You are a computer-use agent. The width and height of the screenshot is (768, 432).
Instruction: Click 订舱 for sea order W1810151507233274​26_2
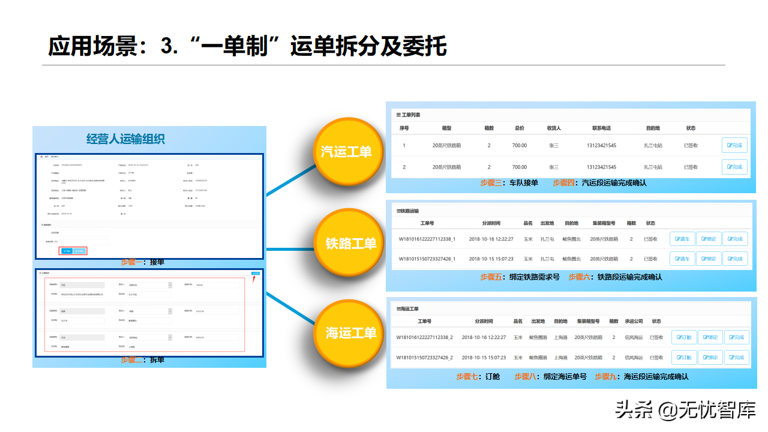tap(684, 358)
